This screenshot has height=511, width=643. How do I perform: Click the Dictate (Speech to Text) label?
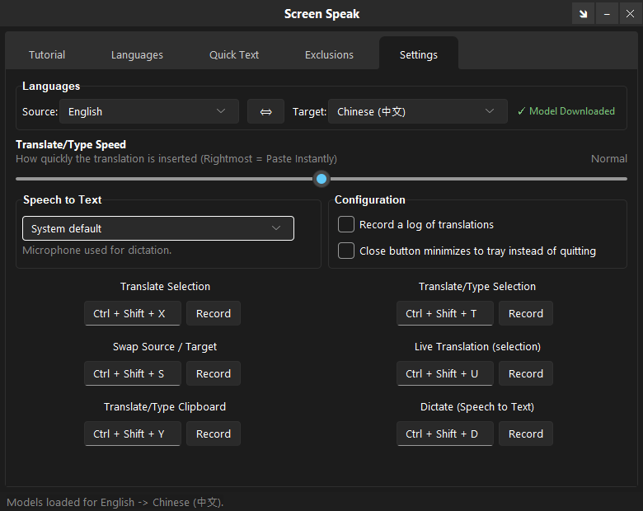(477, 407)
